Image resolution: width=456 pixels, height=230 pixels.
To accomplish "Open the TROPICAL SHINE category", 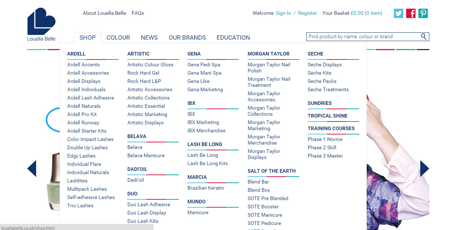I will click(x=328, y=116).
